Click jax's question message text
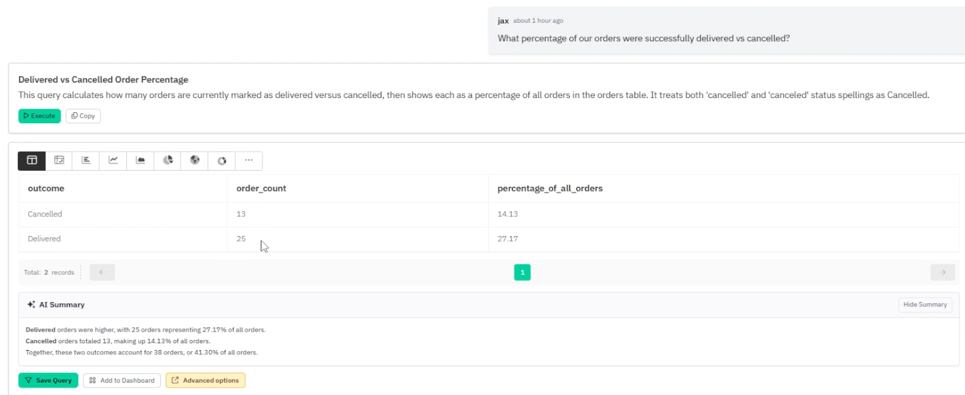The image size is (965, 395). coord(643,38)
